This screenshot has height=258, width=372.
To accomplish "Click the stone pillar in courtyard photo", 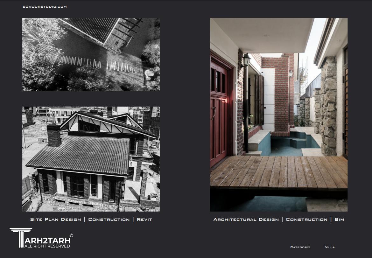I will point(328,105).
